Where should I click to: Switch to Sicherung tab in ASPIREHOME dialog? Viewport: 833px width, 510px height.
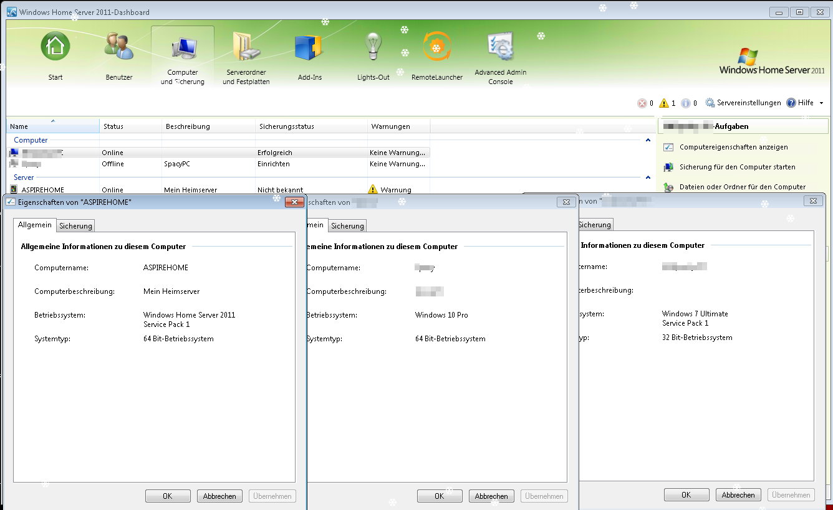point(75,225)
